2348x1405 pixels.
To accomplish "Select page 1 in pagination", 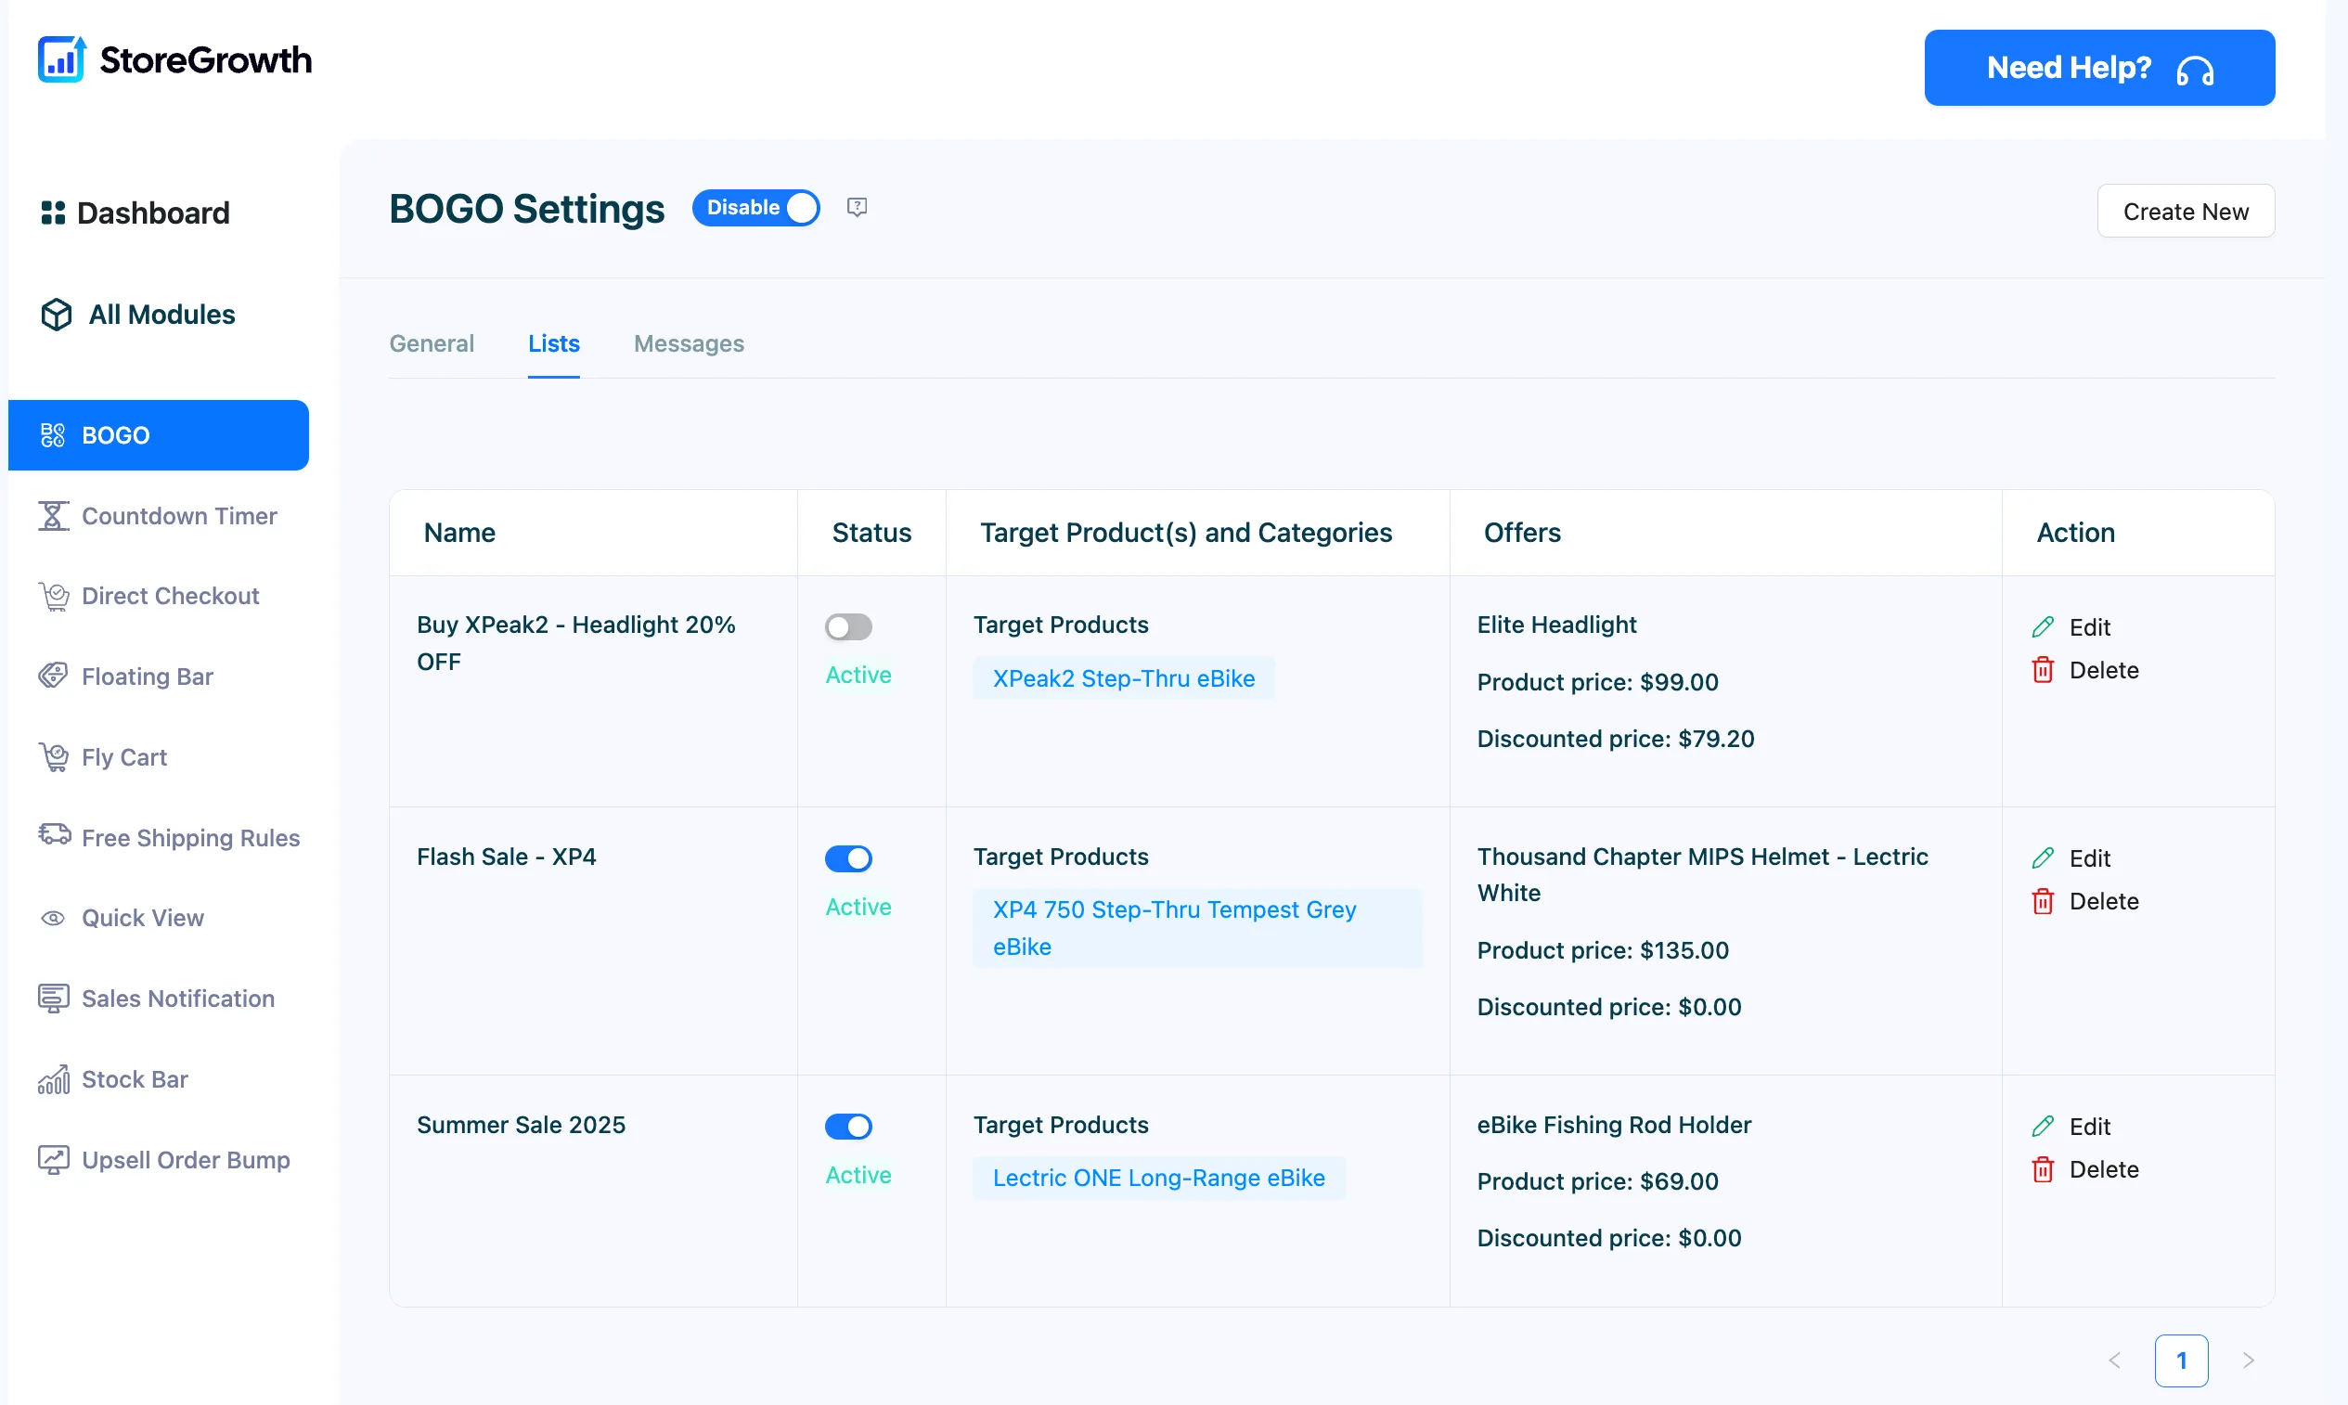I will pos(2181,1360).
